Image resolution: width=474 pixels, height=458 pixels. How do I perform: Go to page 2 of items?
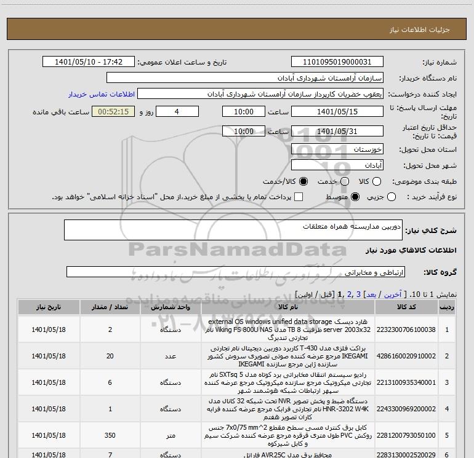[x=350, y=294]
